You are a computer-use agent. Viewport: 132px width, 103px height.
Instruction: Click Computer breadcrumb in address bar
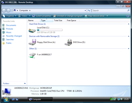tap(24, 10)
